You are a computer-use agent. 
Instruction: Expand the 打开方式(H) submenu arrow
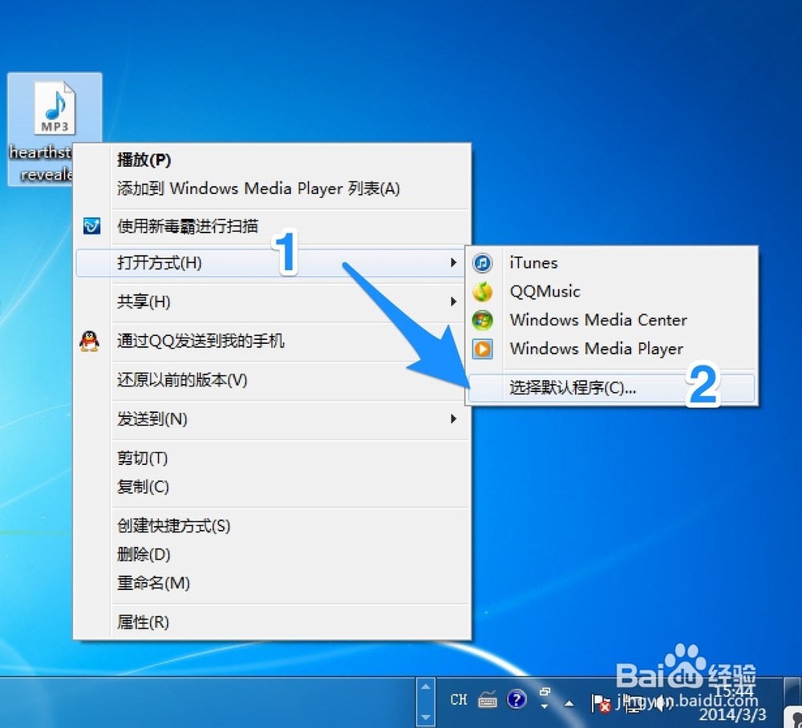pos(453,263)
